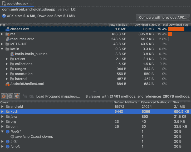Expand the internal folder
The height and width of the screenshot is (152, 191).
pyautogui.click(x=7, y=79)
